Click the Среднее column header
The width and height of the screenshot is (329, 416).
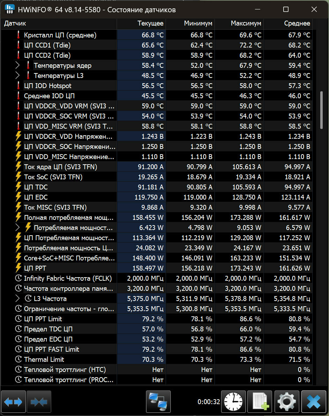(288, 23)
